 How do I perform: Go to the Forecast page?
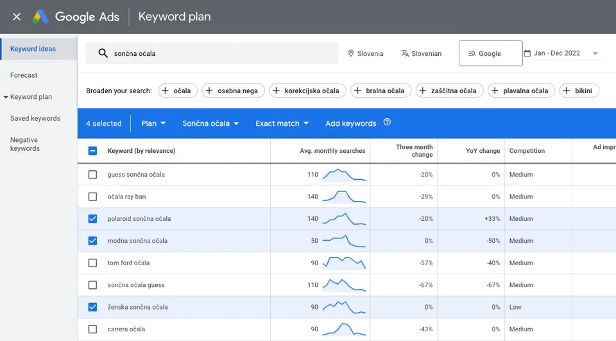tap(24, 75)
